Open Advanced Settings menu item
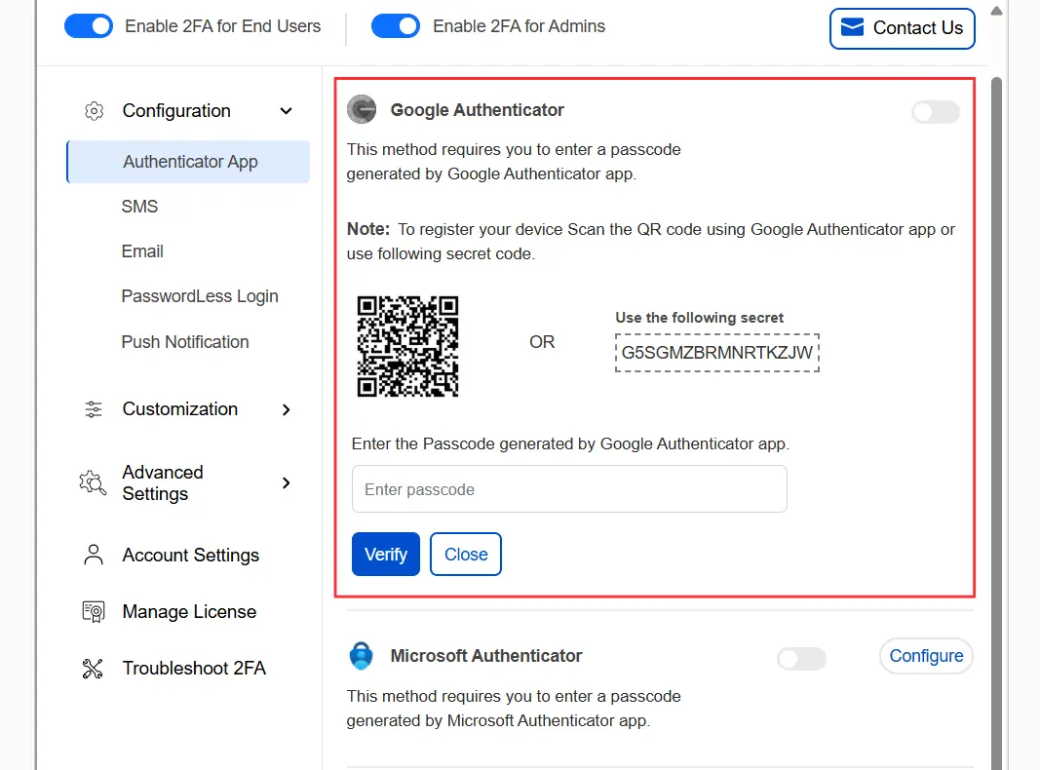The height and width of the screenshot is (770, 1040). tap(163, 482)
